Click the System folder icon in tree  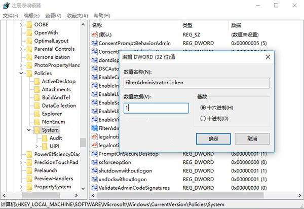point(36,130)
